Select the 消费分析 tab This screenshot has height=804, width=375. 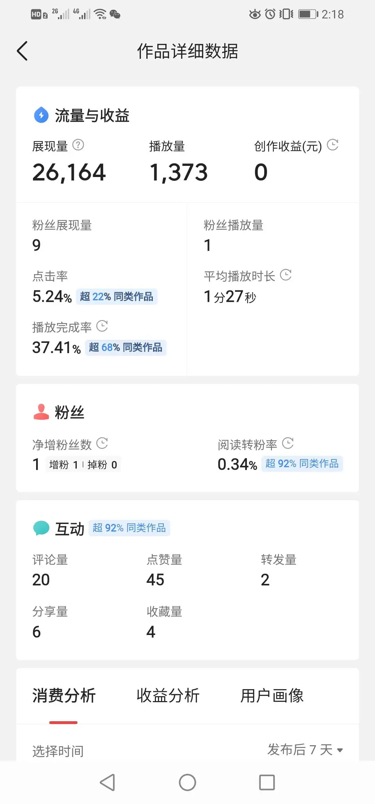click(x=64, y=696)
